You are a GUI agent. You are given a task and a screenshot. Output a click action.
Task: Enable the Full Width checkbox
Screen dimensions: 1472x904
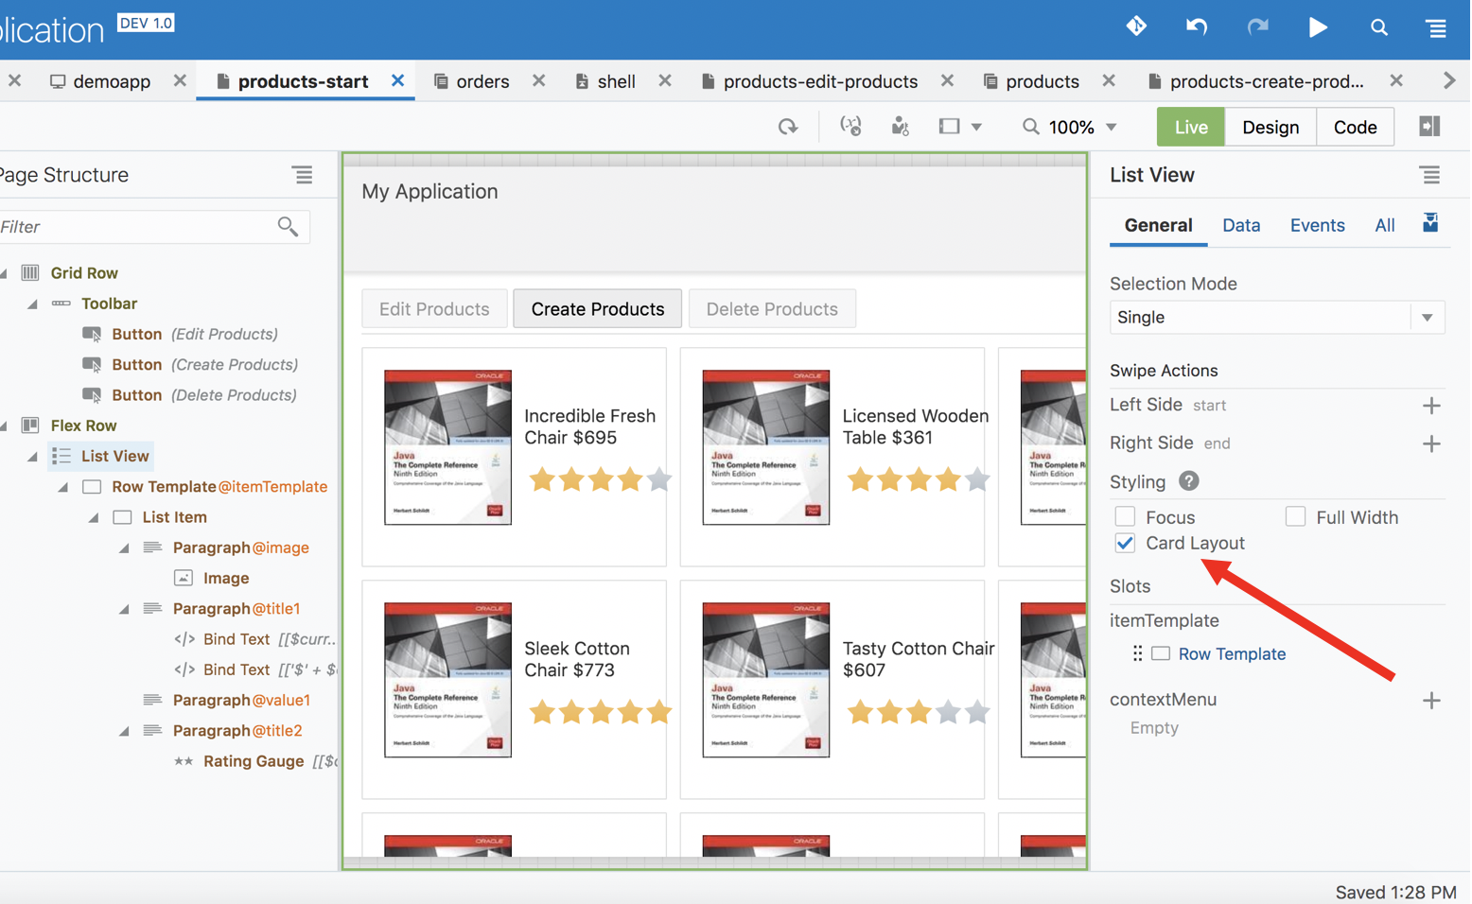coord(1295,516)
